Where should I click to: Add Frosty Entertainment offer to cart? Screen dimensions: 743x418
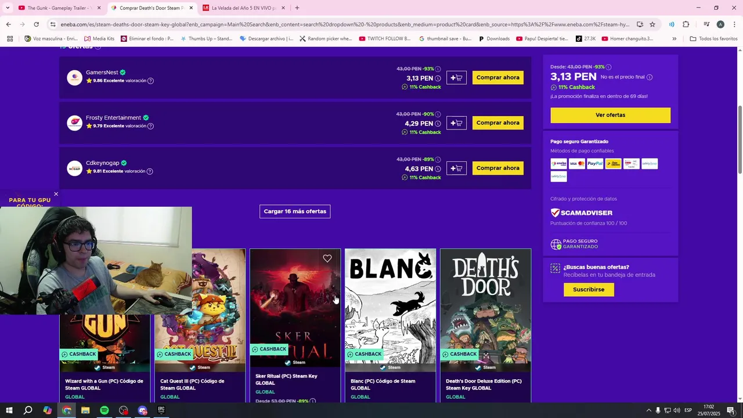pos(456,123)
